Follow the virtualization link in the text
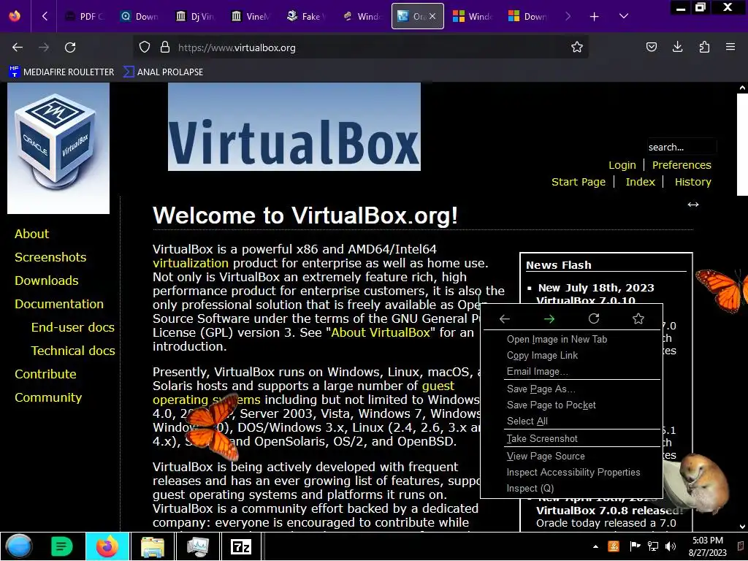 (191, 263)
